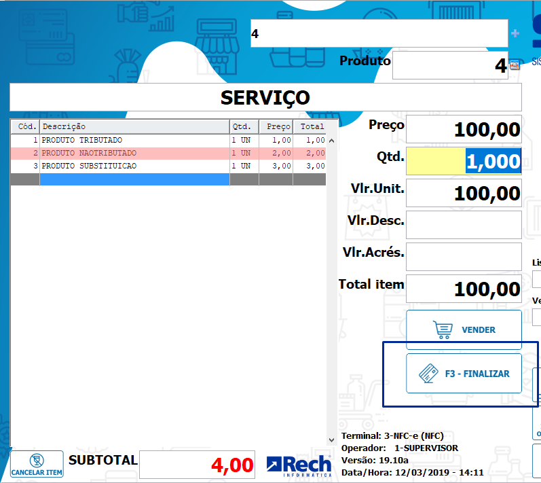The image size is (541, 483).
Task: Click the SERVIÇO product description banner
Action: (x=265, y=97)
